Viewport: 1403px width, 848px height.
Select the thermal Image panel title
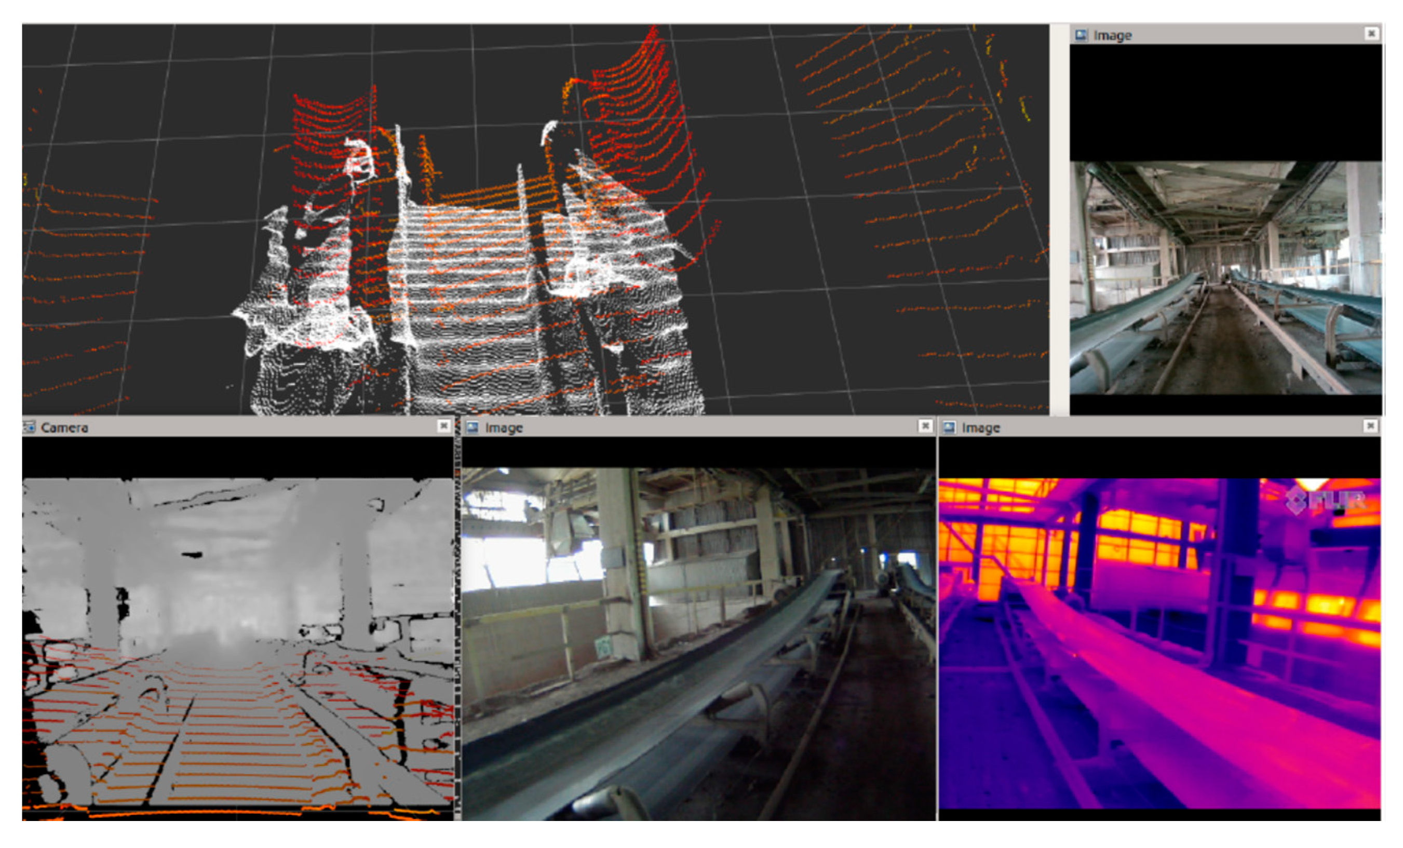click(980, 428)
